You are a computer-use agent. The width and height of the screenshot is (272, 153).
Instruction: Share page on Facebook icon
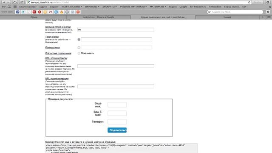click(x=17, y=12)
